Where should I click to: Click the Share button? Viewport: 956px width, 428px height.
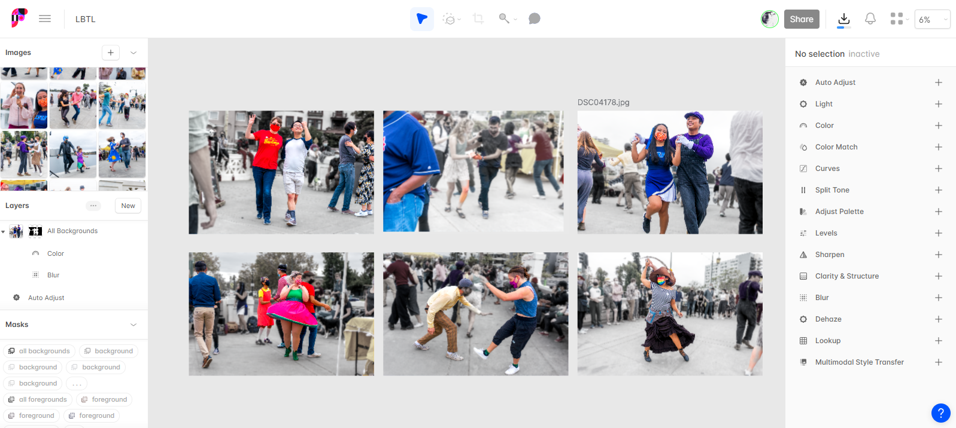801,19
